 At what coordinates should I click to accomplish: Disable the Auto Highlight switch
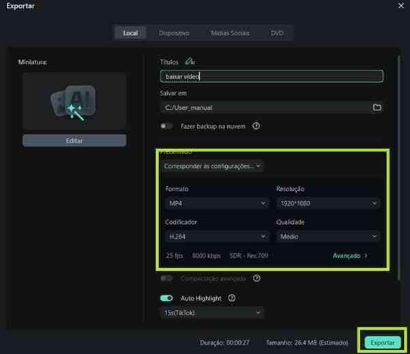tap(166, 298)
